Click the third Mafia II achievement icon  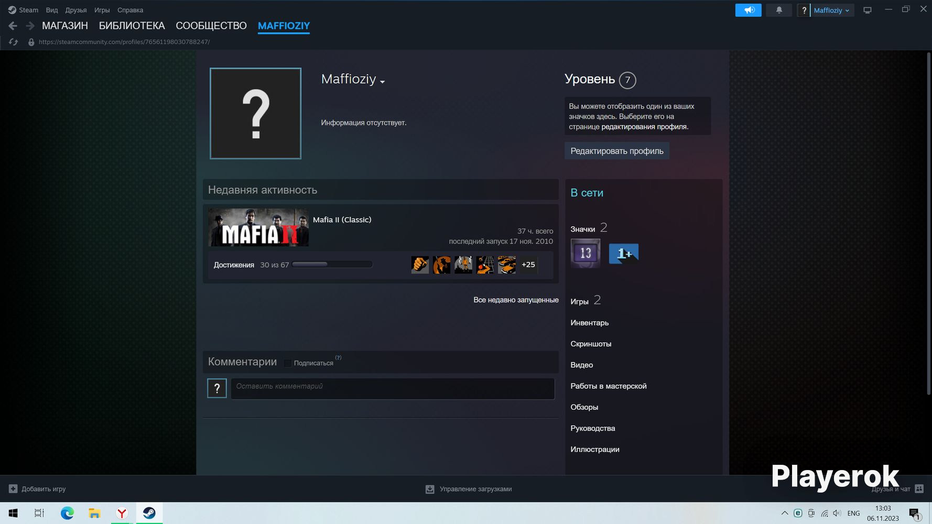[463, 265]
